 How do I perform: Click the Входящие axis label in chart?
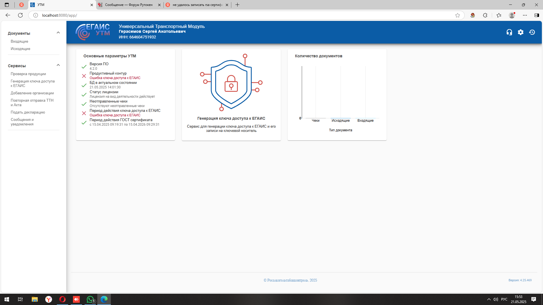[x=365, y=121]
